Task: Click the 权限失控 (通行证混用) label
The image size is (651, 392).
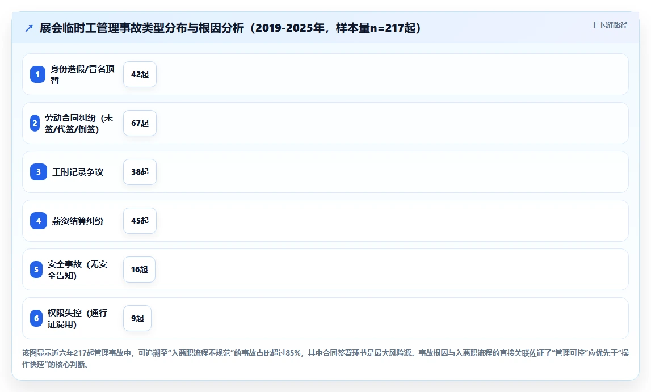Action: pos(78,318)
